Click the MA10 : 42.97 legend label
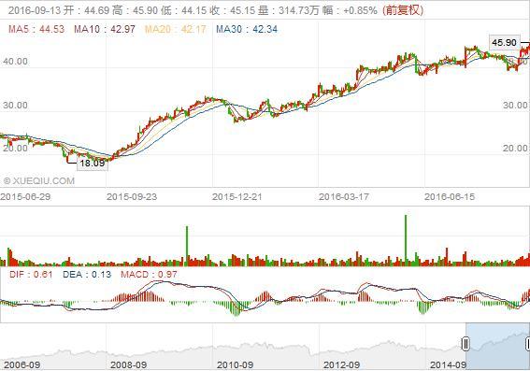The image size is (530, 371). coord(105,29)
